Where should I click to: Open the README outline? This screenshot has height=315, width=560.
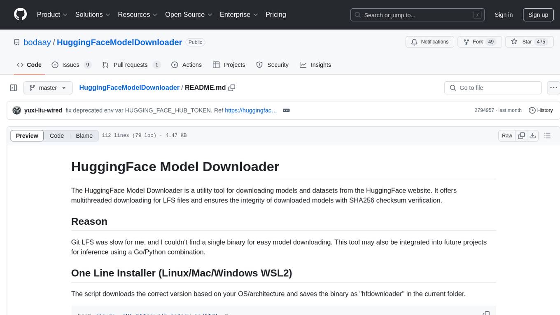point(547,136)
